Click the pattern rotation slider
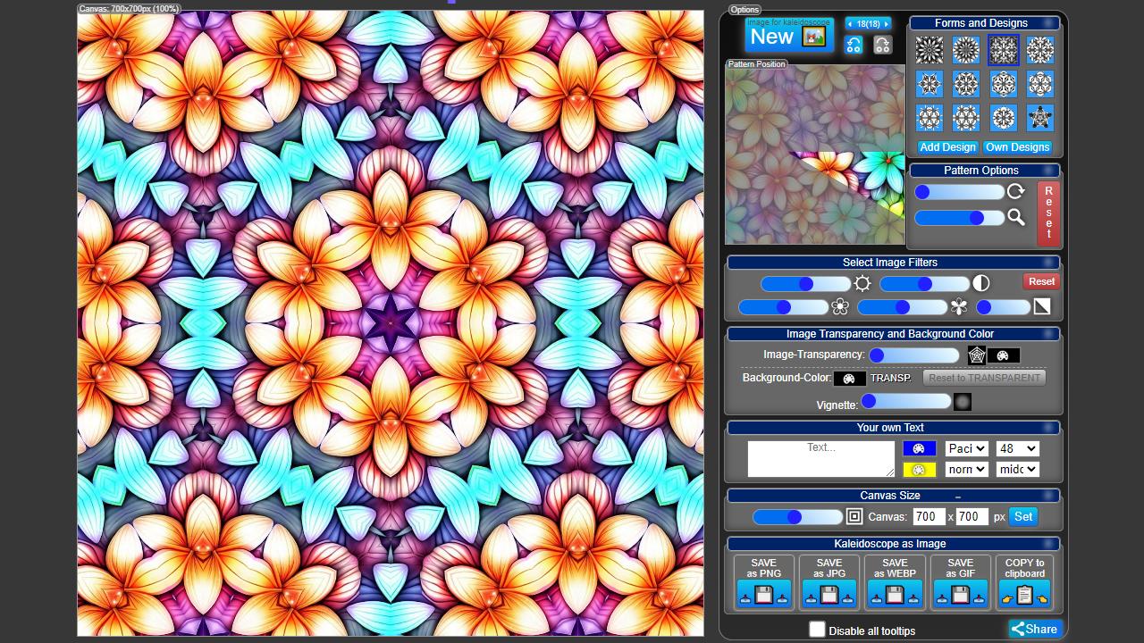Viewport: 1144px width, 643px height. pyautogui.click(x=959, y=192)
